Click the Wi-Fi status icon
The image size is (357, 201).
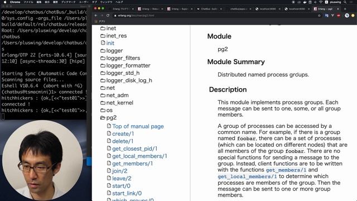tap(321, 2)
